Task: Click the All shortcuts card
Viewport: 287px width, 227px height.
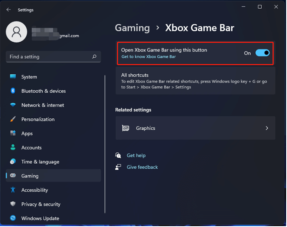Action: [195, 81]
